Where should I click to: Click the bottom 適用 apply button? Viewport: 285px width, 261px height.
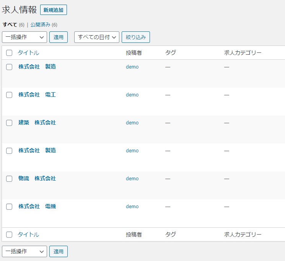(x=59, y=251)
